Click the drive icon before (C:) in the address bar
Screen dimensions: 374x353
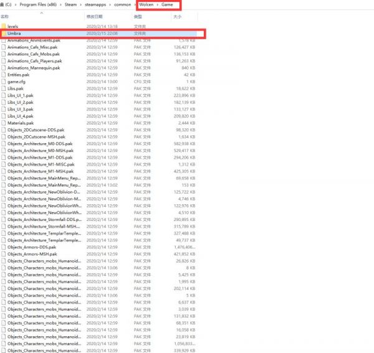click(2, 4)
